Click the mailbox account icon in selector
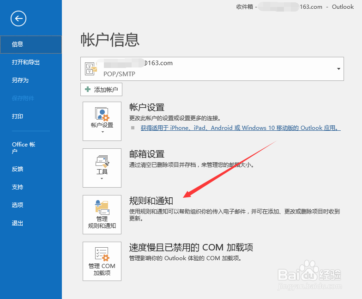 [90, 68]
